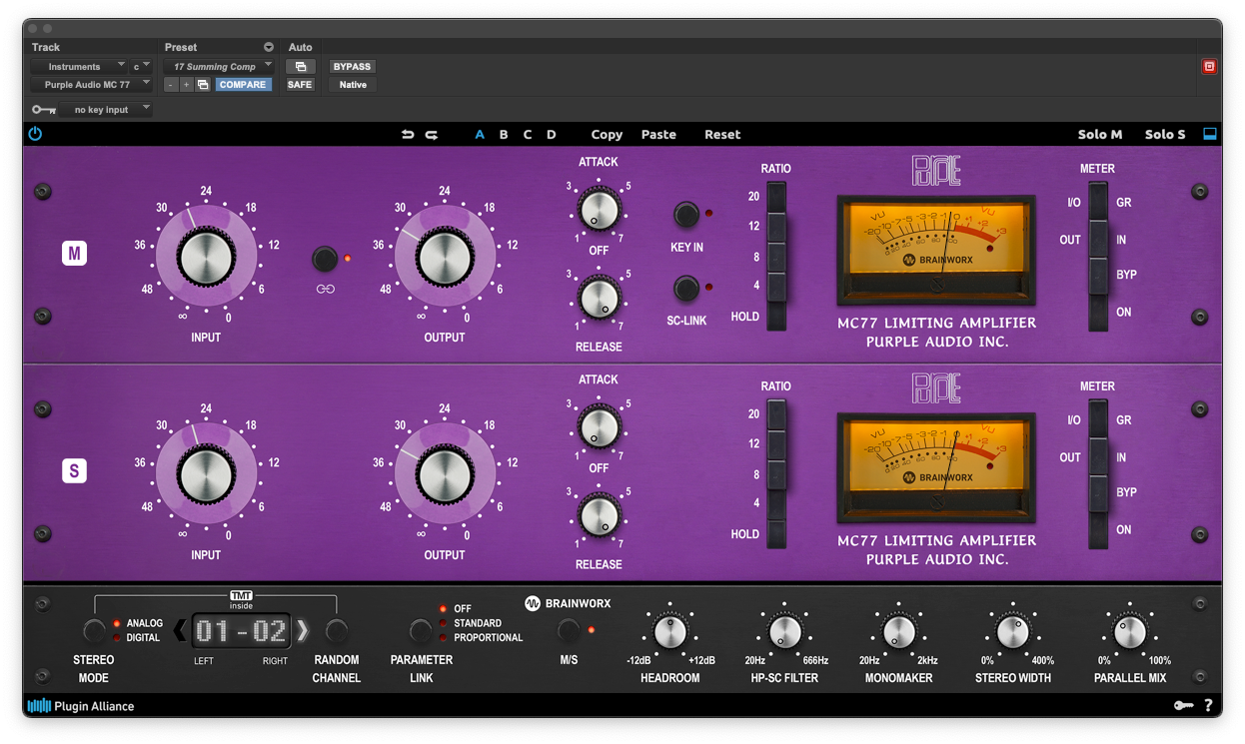Expand the no key input dropdown

tap(105, 110)
